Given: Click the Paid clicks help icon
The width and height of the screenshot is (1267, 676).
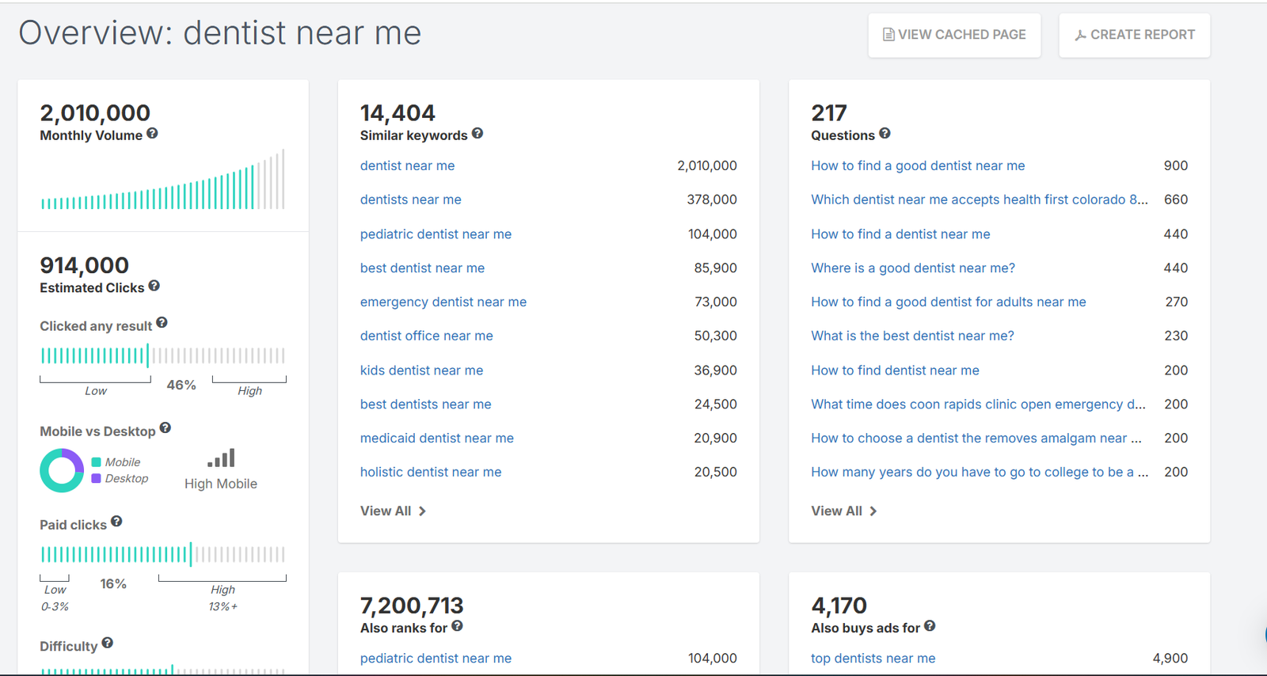Looking at the screenshot, I should (x=116, y=522).
